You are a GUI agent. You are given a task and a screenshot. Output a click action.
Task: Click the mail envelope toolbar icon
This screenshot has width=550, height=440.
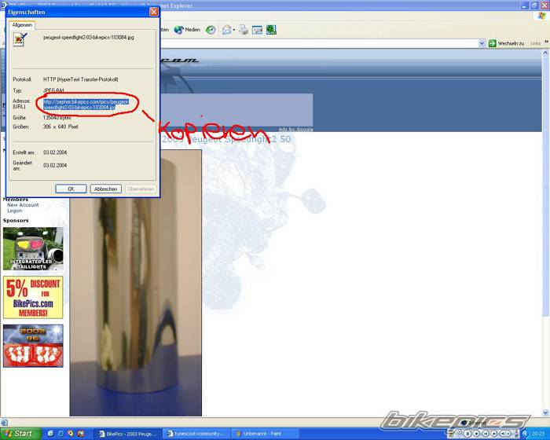point(227,30)
